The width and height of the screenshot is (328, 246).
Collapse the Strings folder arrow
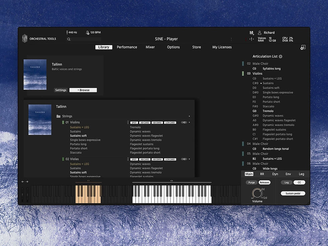point(189,116)
